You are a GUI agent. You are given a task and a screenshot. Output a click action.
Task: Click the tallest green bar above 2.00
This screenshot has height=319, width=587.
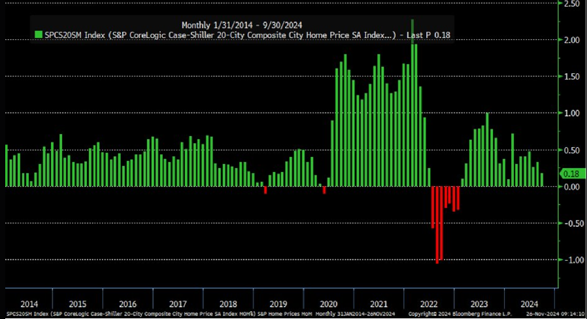click(x=412, y=103)
